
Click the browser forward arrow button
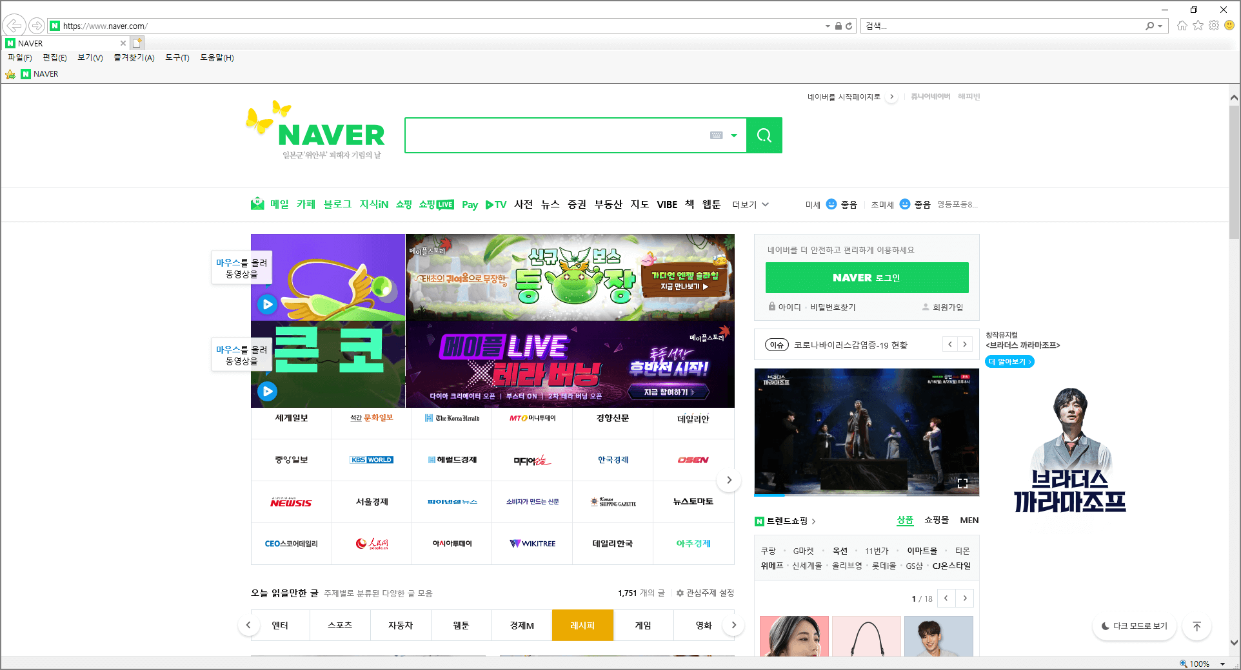point(37,26)
